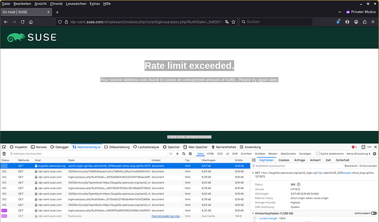Pause network recording
The width and height of the screenshot is (379, 222).
(x=171, y=153)
